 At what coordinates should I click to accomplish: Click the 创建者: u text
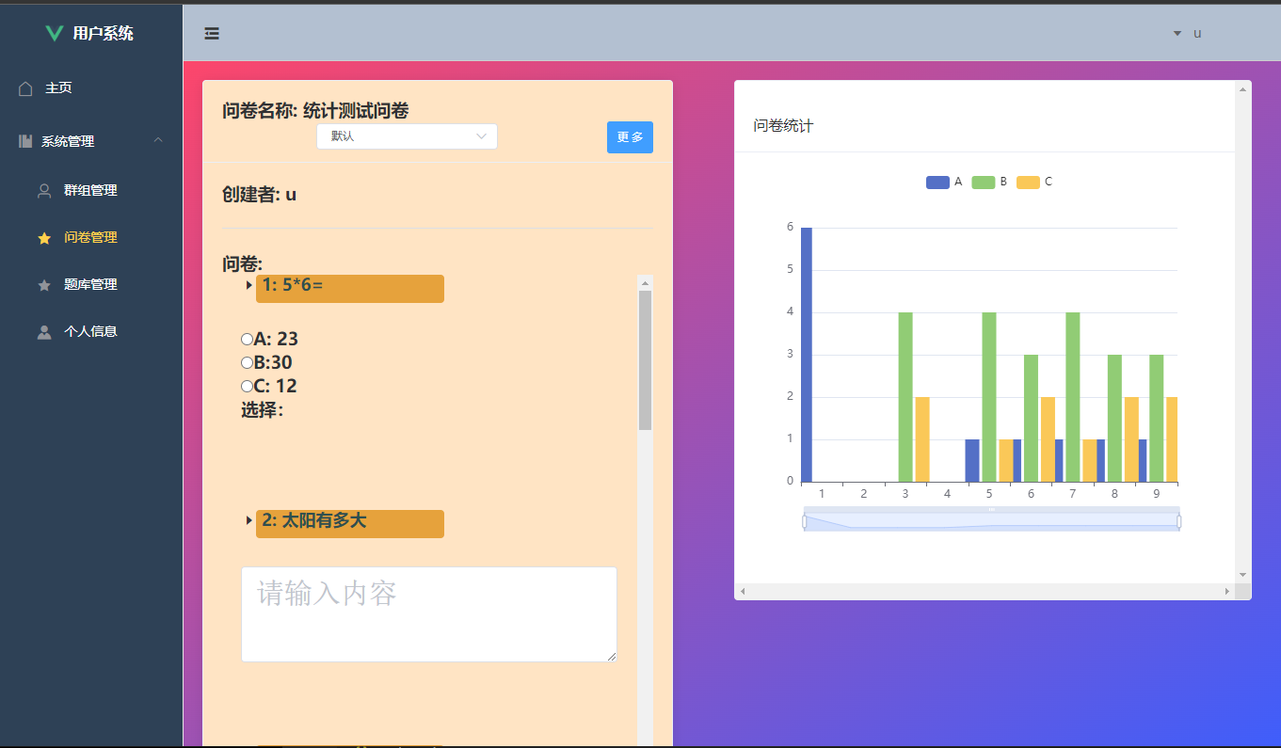[x=260, y=195]
